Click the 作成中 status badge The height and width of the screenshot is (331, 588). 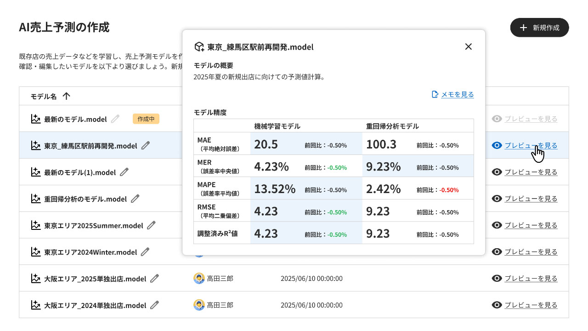pyautogui.click(x=146, y=119)
